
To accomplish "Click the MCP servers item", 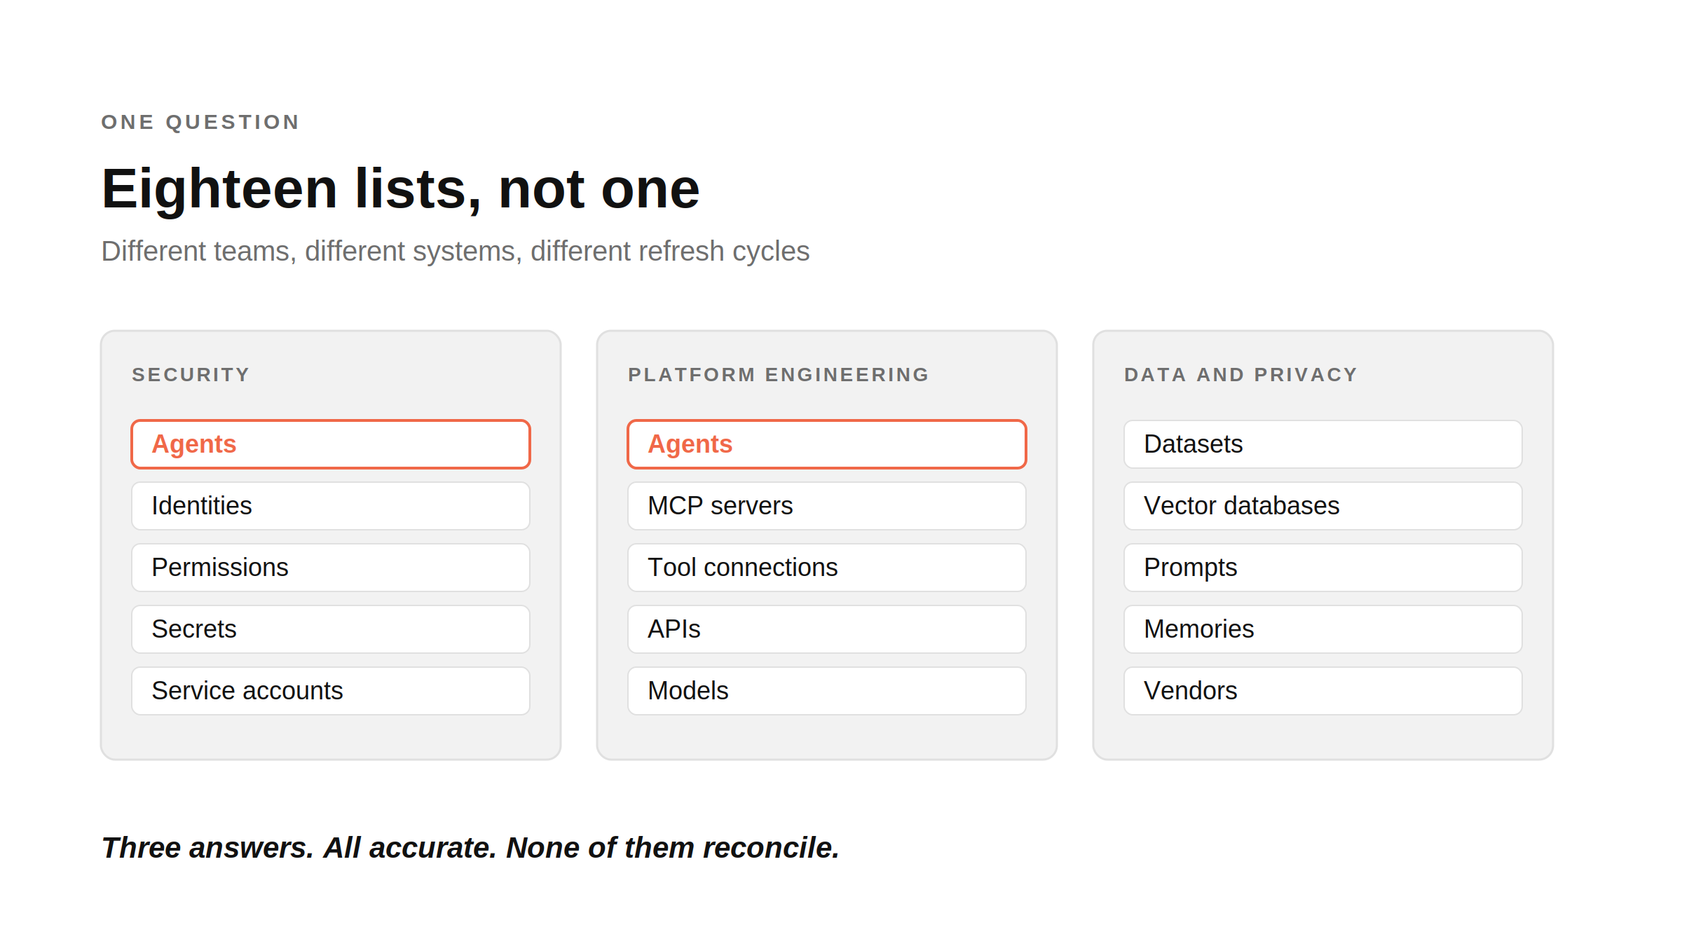I will point(826,506).
